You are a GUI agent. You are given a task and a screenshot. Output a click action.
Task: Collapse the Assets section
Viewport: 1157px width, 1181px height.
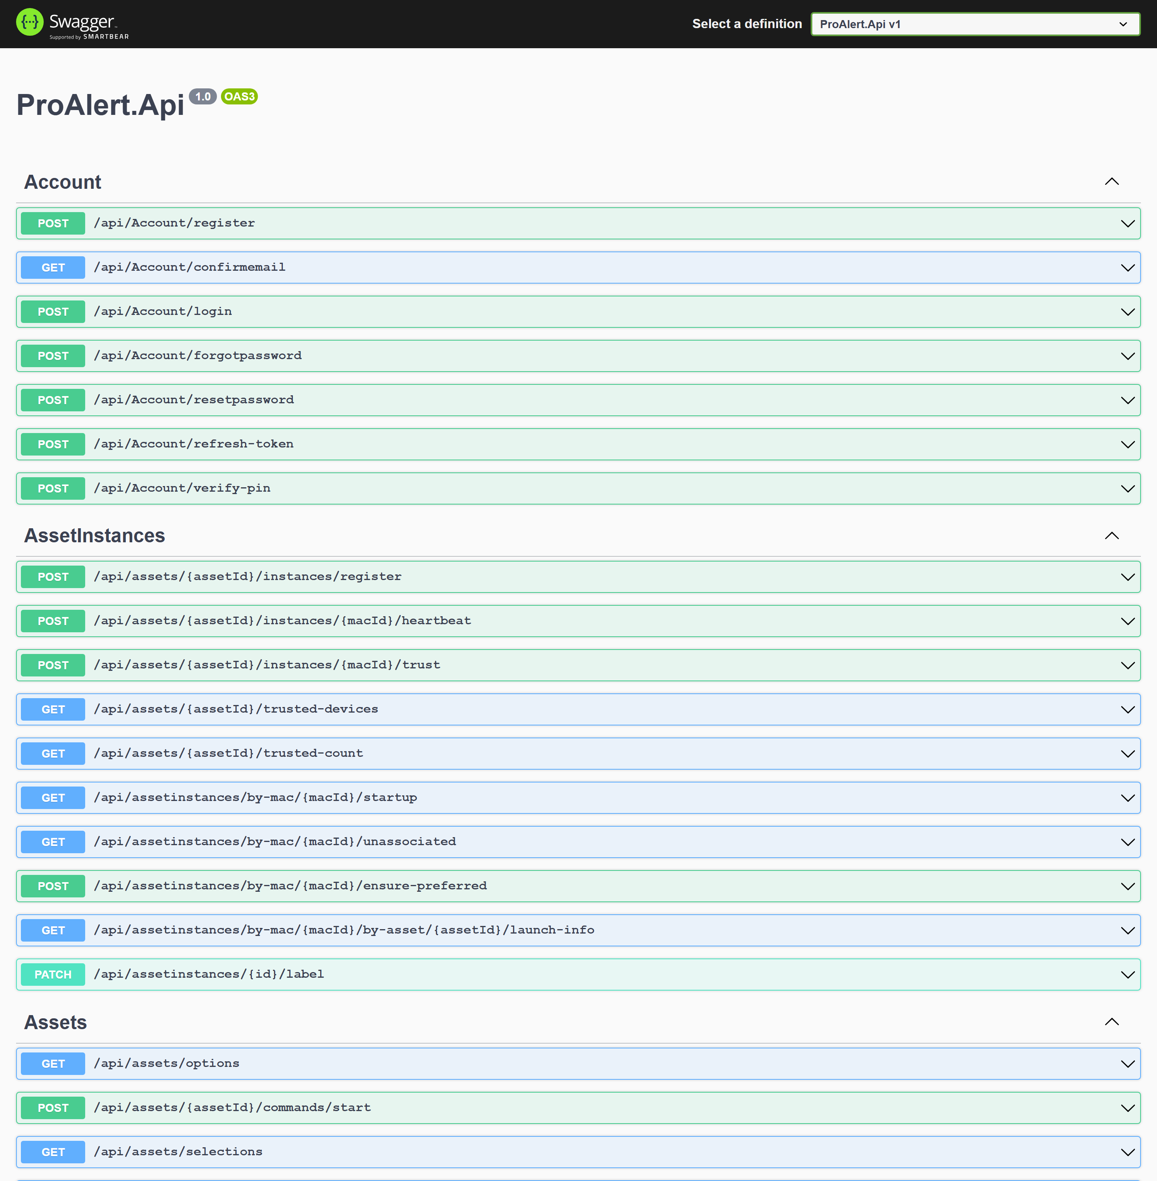(1112, 1022)
